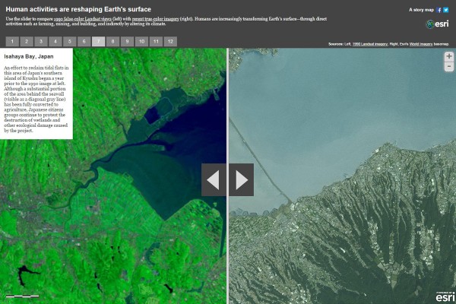Select location tab 8
This screenshot has height=304, width=456.
[x=112, y=41]
